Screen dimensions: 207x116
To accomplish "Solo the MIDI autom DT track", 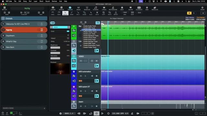I will [x=85, y=91].
